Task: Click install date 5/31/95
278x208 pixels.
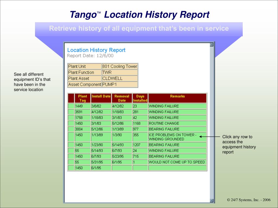Action: pyautogui.click(x=101, y=162)
